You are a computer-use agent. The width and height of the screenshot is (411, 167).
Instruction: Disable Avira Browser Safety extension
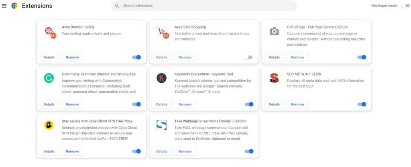pos(136,57)
